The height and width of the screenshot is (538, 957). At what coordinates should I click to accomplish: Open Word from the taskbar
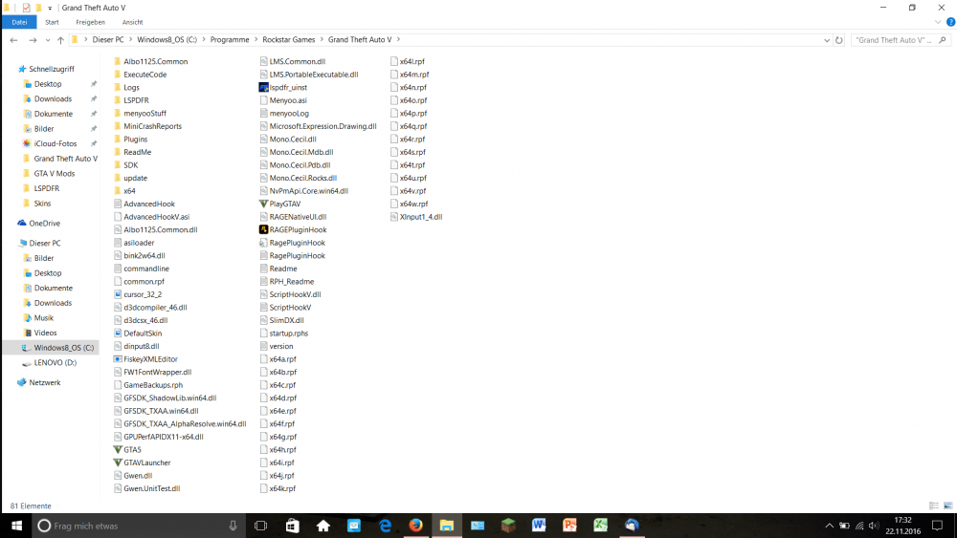click(539, 526)
